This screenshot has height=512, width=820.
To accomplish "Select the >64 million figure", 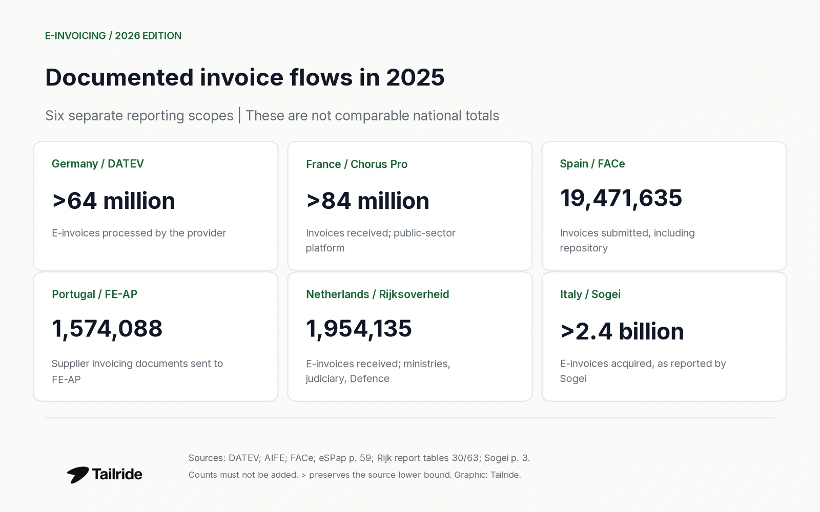I will click(113, 201).
